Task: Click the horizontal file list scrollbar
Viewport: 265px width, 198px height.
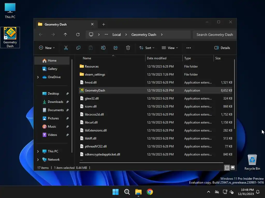Action: click(151, 163)
